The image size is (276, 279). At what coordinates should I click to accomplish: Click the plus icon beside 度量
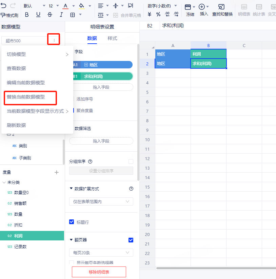tap(57, 172)
